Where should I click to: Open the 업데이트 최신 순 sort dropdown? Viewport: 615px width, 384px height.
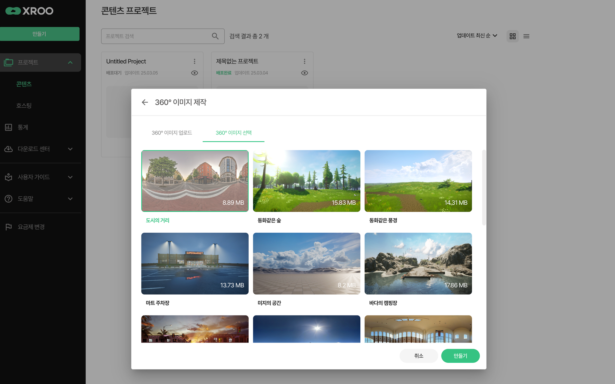click(x=477, y=36)
